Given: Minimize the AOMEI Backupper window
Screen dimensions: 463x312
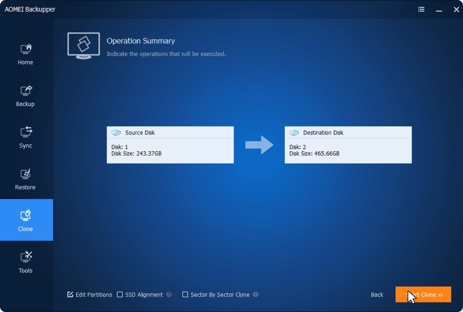Looking at the screenshot, I should (x=439, y=10).
